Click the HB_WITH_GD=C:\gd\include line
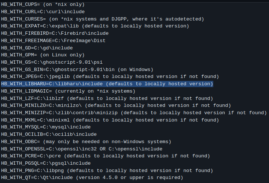 tap(37, 48)
